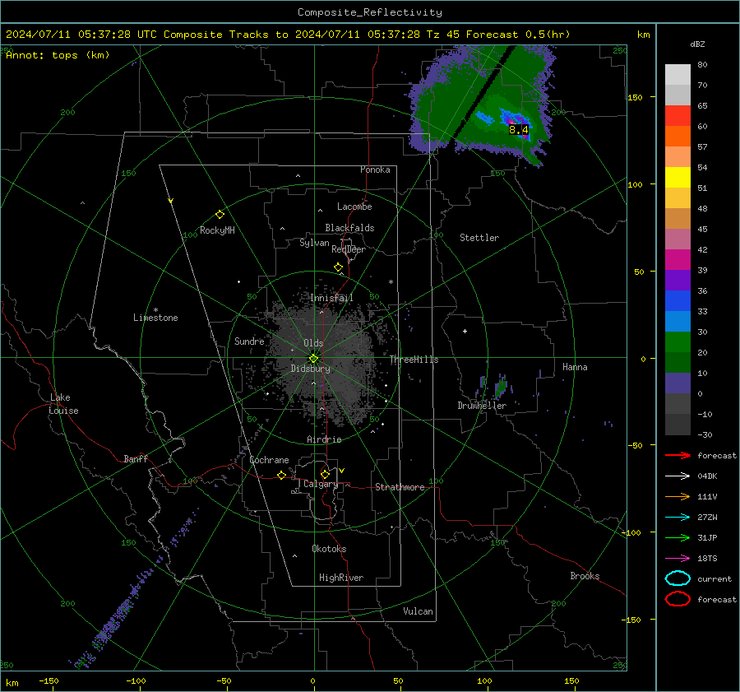Click the green storm cell near Drumheller
The width and height of the screenshot is (740, 692).
[501, 387]
